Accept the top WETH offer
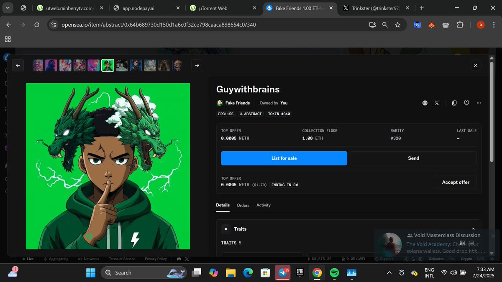The width and height of the screenshot is (502, 282). (x=456, y=182)
